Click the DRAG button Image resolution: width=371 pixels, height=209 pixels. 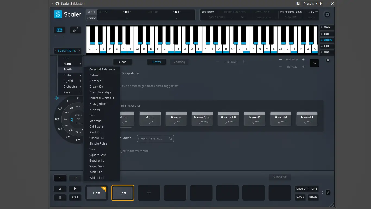313,197
